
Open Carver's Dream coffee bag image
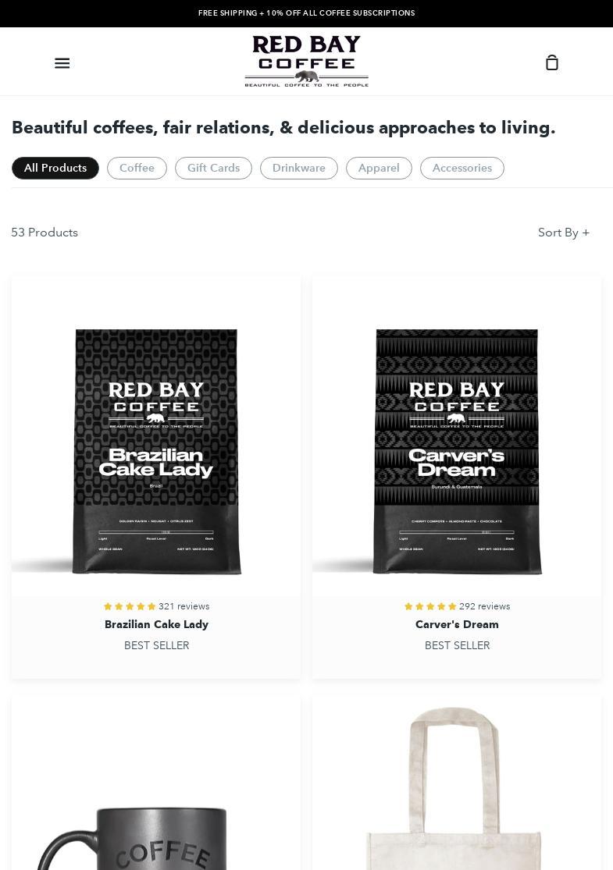(456, 451)
